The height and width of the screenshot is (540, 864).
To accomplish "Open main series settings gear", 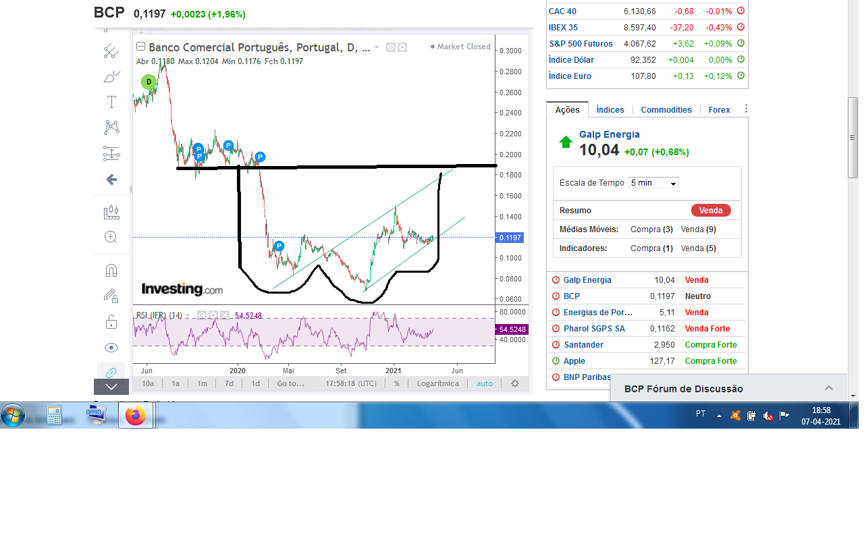I will [x=402, y=47].
